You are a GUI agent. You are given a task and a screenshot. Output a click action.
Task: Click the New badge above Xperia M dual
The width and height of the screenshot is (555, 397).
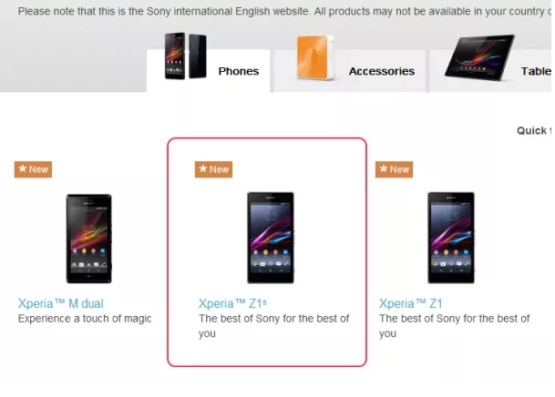(x=34, y=169)
